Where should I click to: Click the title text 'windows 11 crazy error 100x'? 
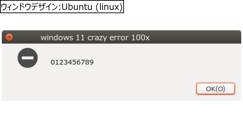(95, 37)
